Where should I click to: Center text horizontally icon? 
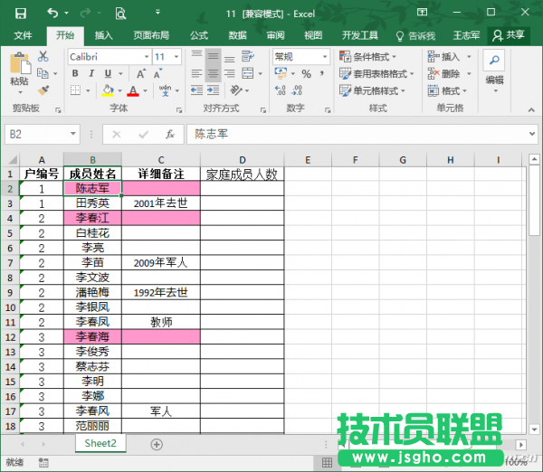pyautogui.click(x=213, y=73)
